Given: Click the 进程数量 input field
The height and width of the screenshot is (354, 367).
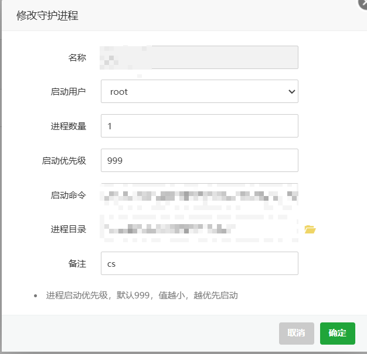Looking at the screenshot, I should tap(199, 126).
